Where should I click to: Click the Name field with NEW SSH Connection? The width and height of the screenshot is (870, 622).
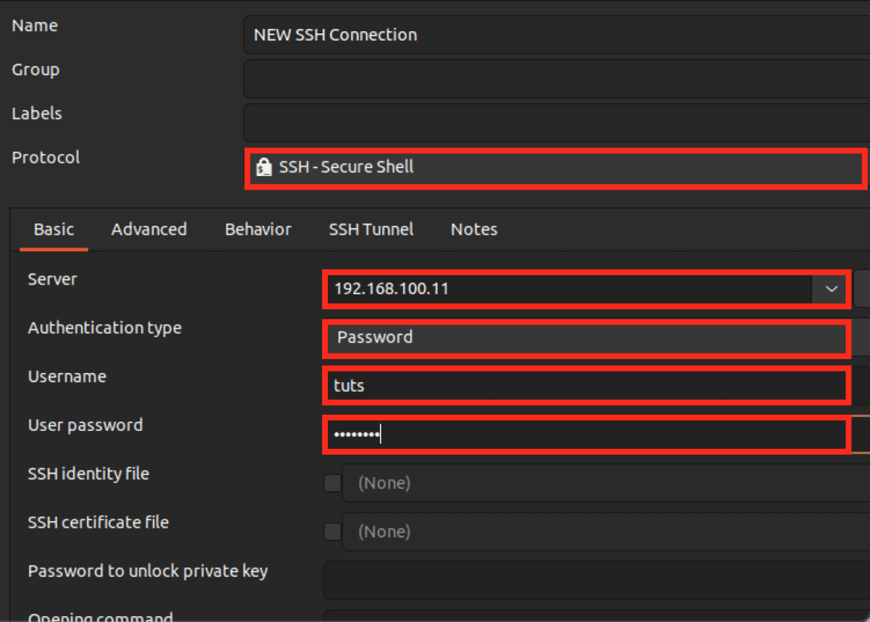[x=555, y=35]
